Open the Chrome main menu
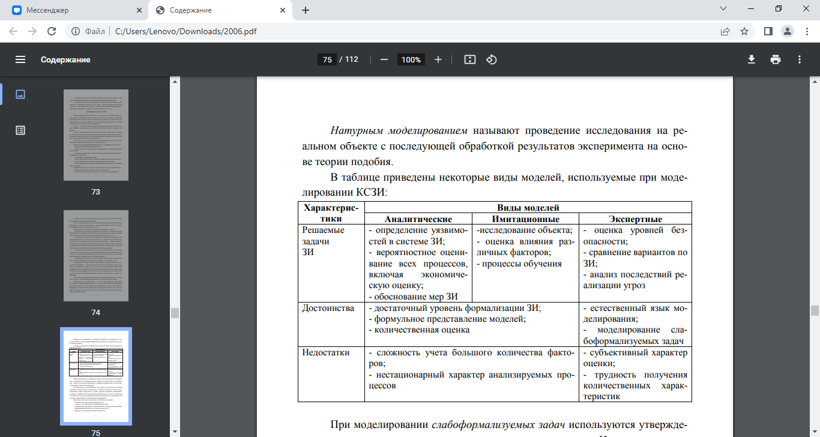 point(806,31)
